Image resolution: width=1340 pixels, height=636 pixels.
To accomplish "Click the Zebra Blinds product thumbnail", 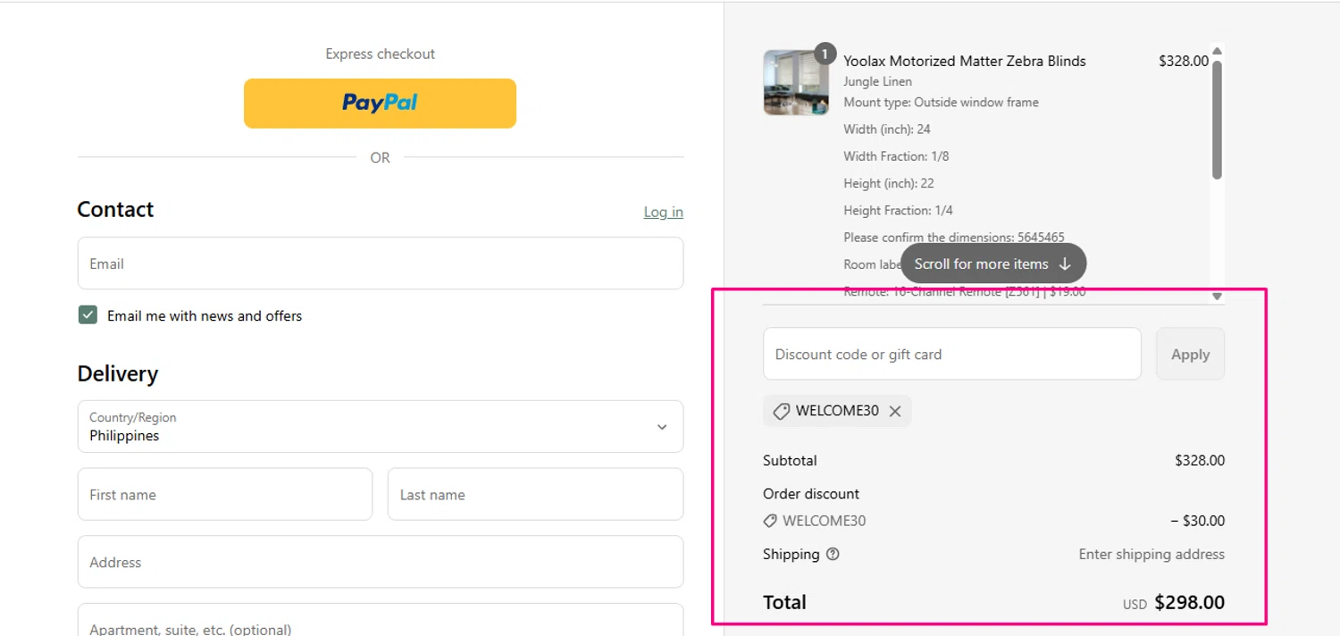I will [796, 82].
